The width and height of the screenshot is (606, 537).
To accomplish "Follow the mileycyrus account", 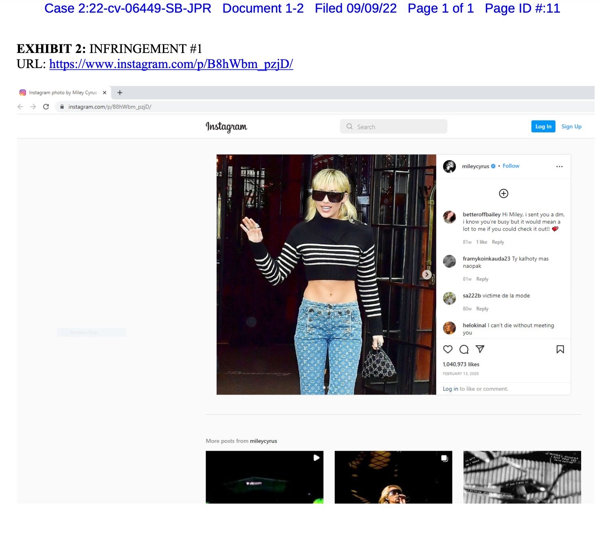I will 511,166.
